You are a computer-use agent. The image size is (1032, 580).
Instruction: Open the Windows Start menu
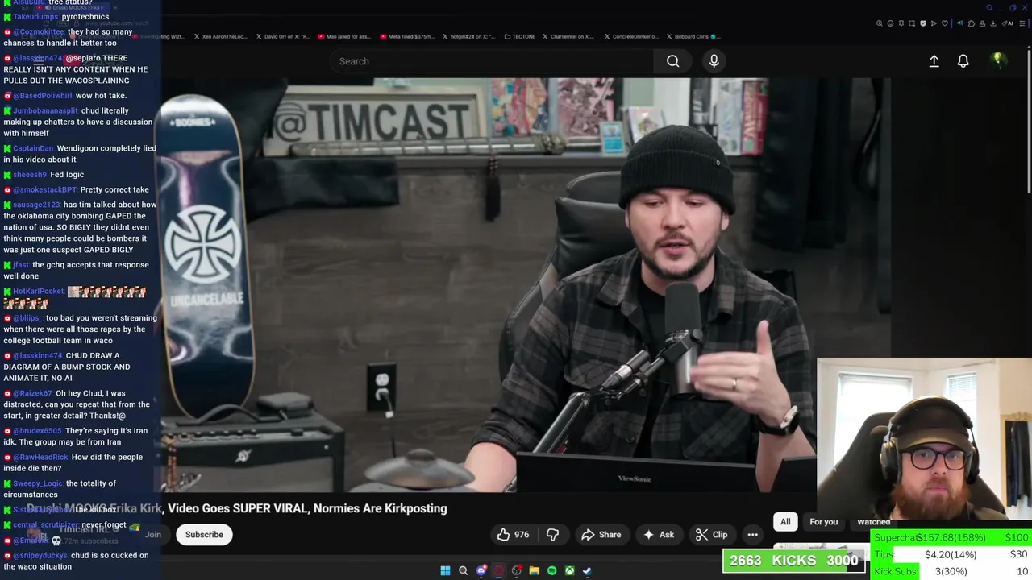click(445, 570)
